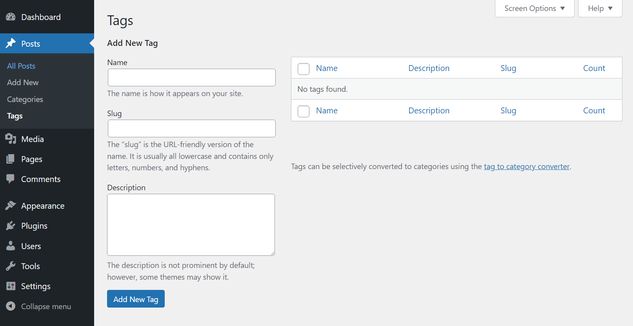
Task: Sort by Description in table footer
Action: [429, 111]
